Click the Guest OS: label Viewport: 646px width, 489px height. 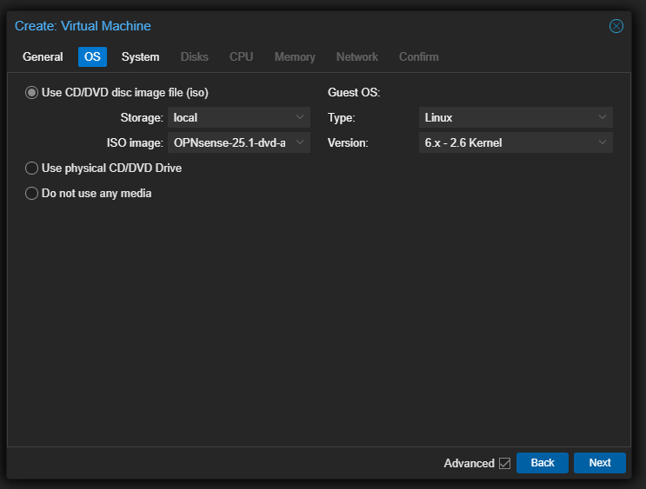click(x=354, y=93)
